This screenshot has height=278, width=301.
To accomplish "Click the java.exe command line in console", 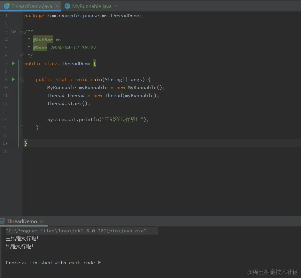I will pos(82,231).
